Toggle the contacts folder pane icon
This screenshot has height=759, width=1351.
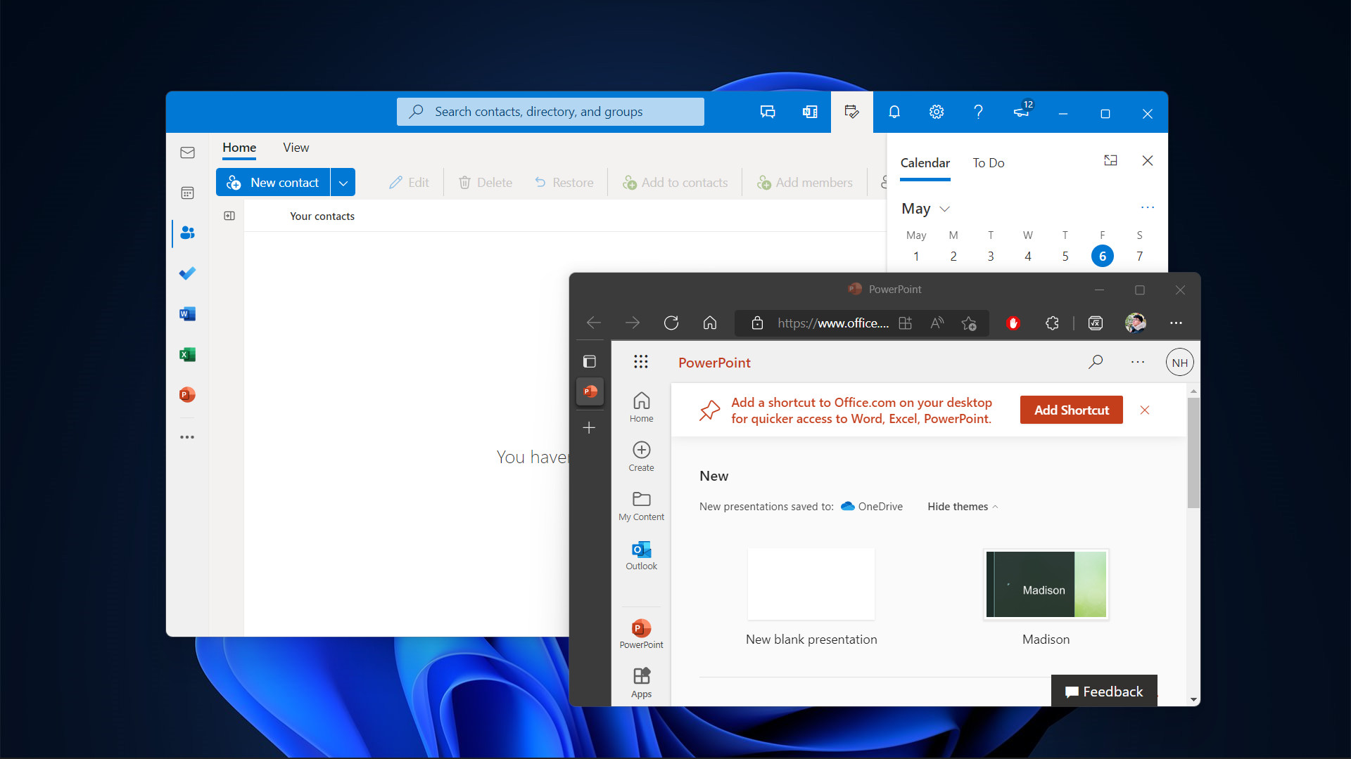pos(229,216)
